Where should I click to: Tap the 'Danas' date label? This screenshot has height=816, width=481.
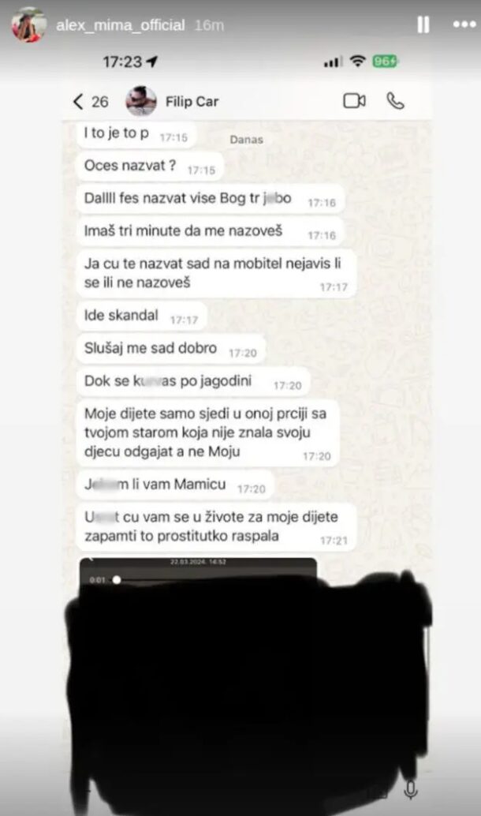(247, 140)
